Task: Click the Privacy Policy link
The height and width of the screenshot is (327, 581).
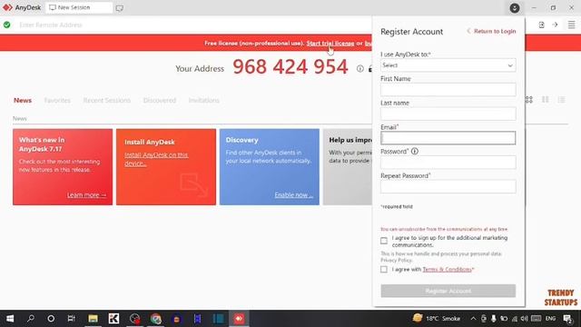Action: tap(396, 261)
